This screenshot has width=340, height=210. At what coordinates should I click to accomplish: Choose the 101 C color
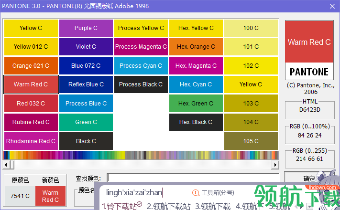pos(251,47)
